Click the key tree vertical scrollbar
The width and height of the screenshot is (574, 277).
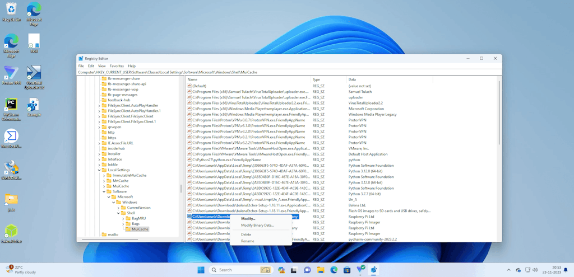click(181, 189)
